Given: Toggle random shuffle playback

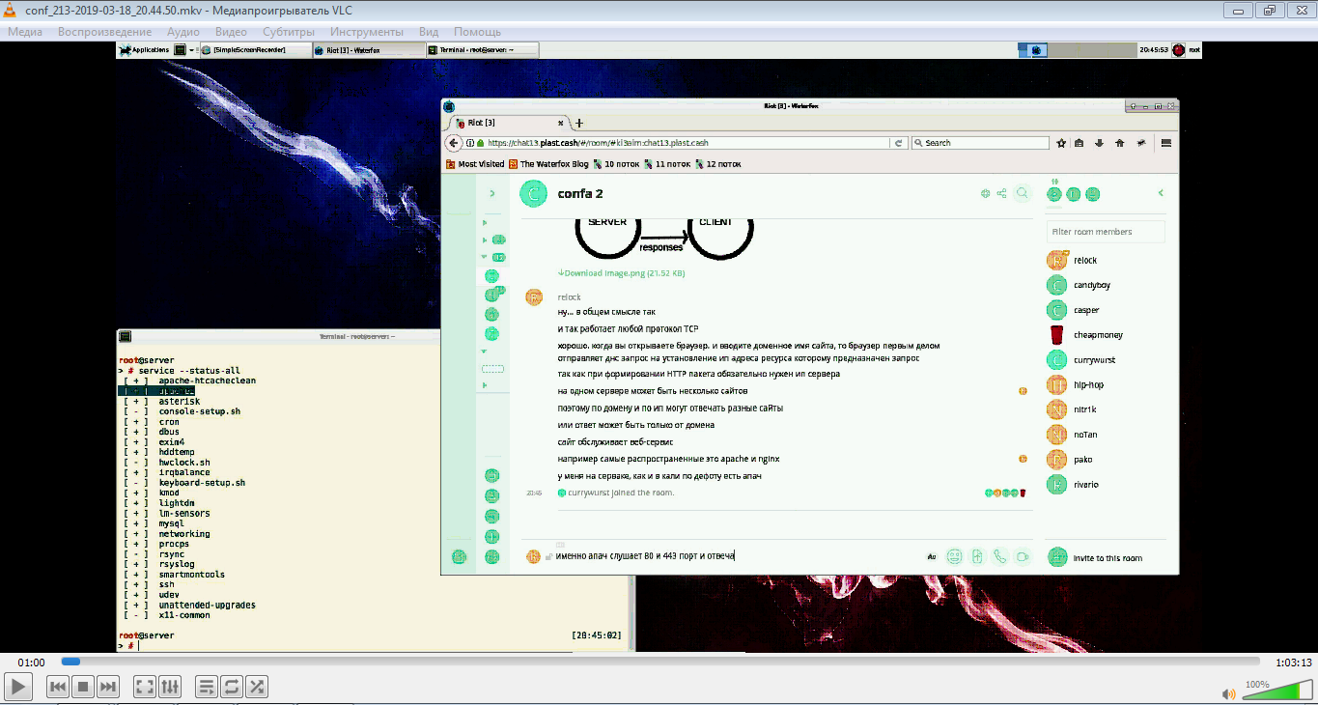Looking at the screenshot, I should click(x=257, y=687).
